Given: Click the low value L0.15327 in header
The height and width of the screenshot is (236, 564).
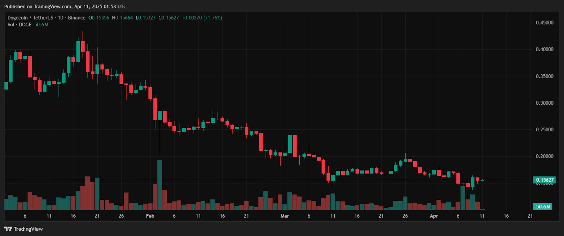Looking at the screenshot, I should coord(146,18).
